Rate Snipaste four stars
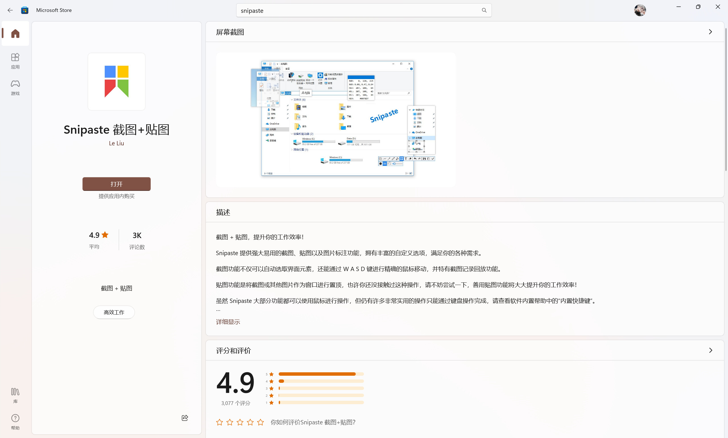 click(x=250, y=422)
